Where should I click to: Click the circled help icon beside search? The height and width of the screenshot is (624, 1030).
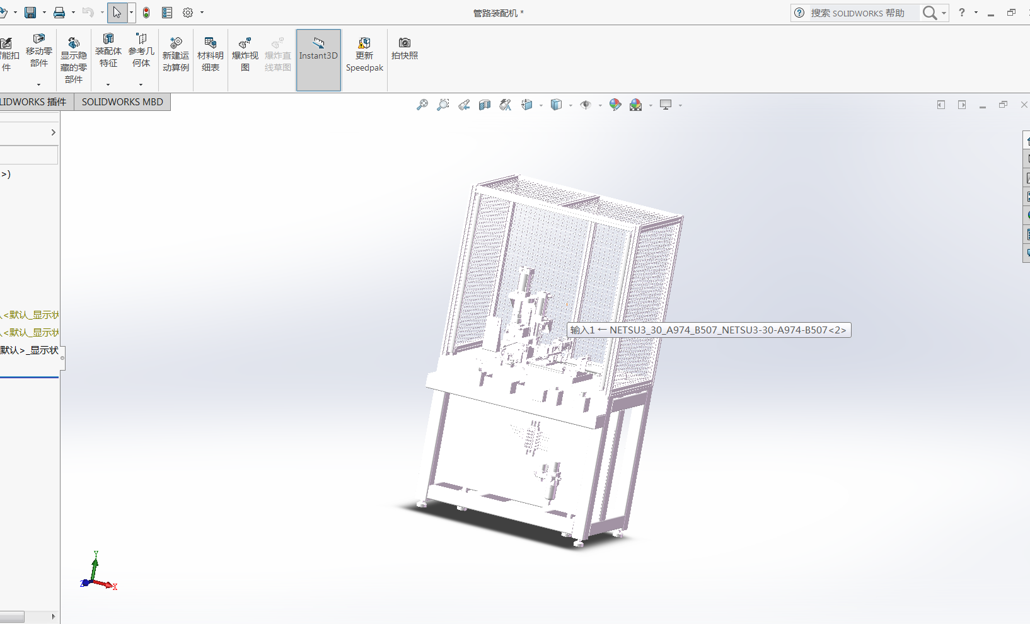tap(799, 13)
